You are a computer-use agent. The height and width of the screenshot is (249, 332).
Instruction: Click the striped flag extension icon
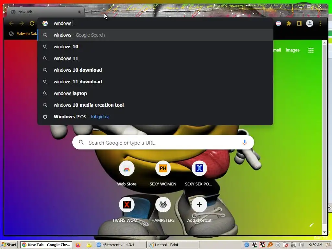click(x=279, y=23)
